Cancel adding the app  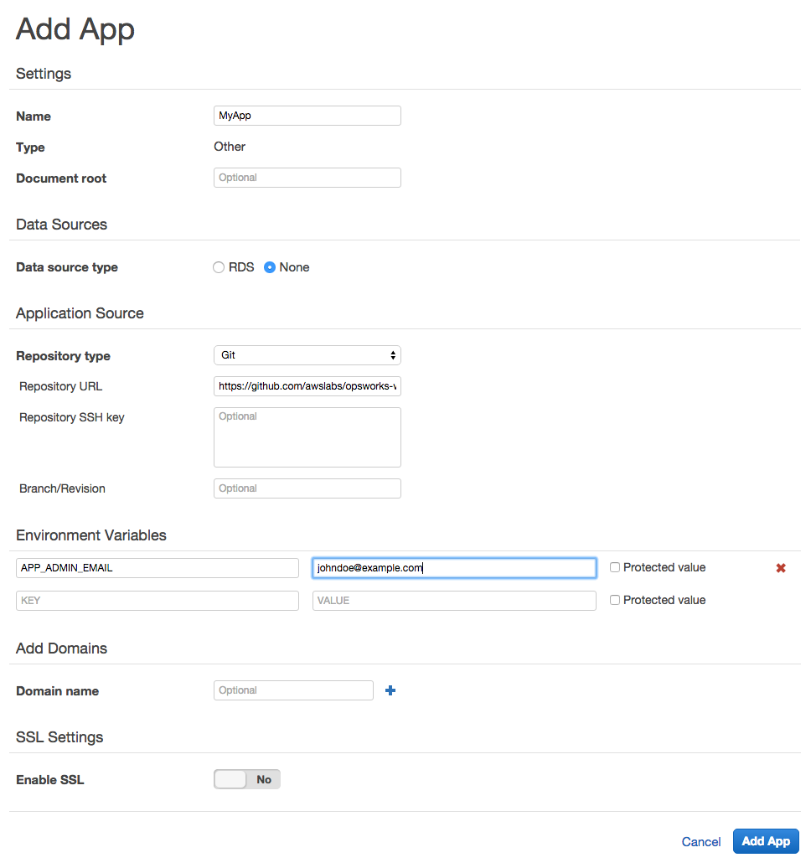tap(701, 842)
